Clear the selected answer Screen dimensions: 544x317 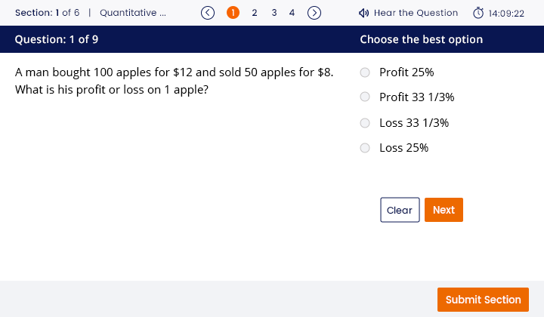point(400,210)
